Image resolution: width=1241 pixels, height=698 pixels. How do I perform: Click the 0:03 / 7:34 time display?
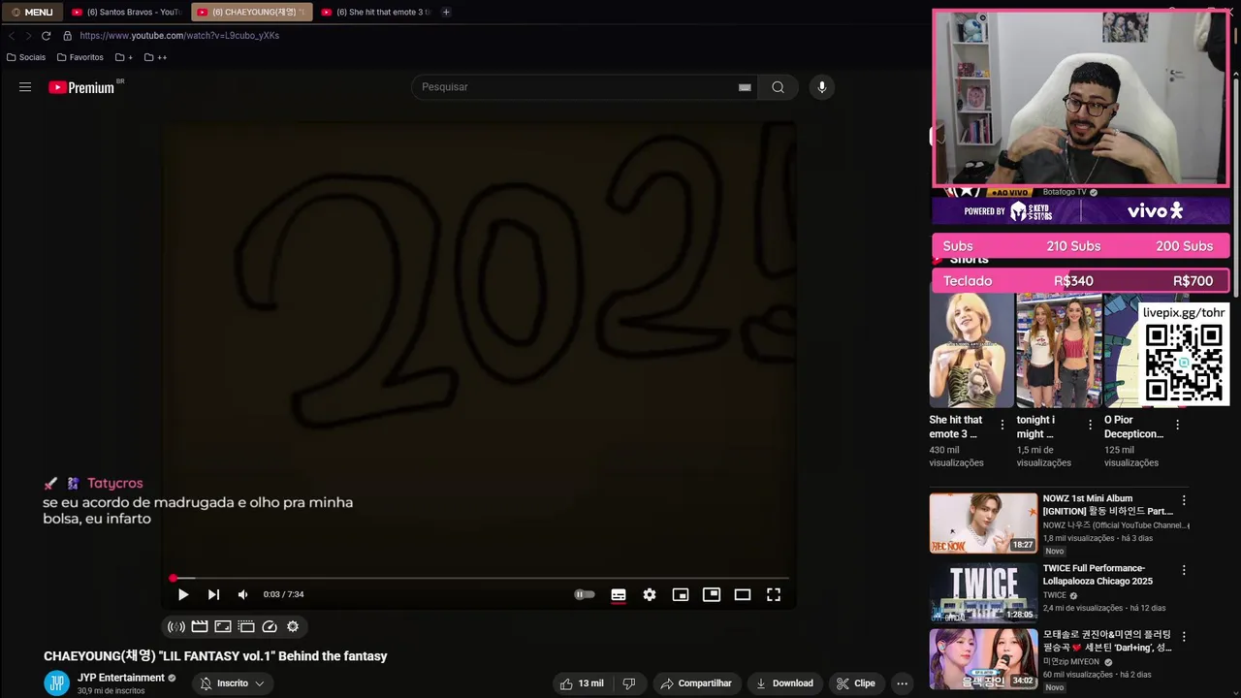coord(283,594)
